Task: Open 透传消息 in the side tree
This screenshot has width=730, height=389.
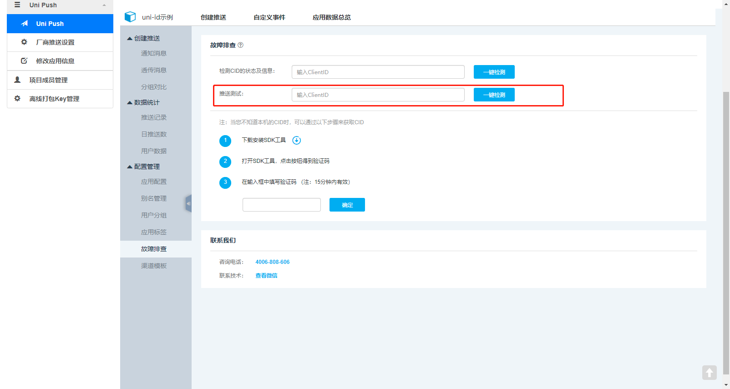Action: point(154,70)
